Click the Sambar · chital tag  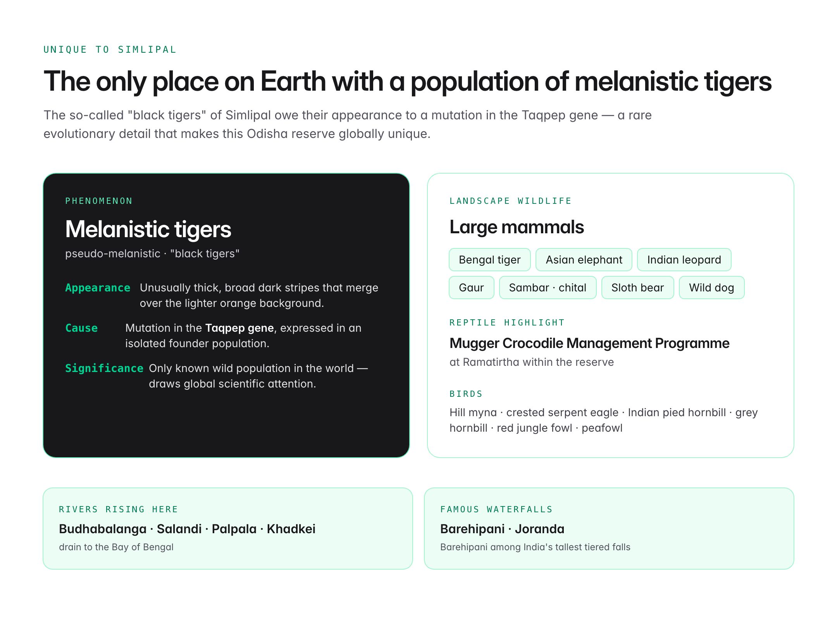[x=548, y=288]
